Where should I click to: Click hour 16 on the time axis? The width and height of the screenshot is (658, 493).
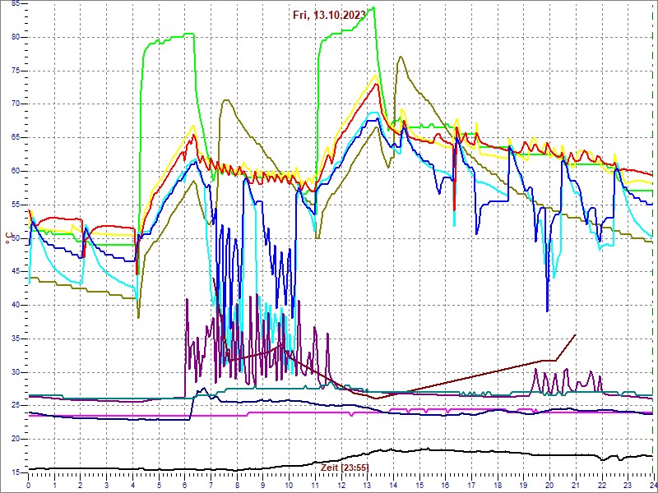(445, 485)
